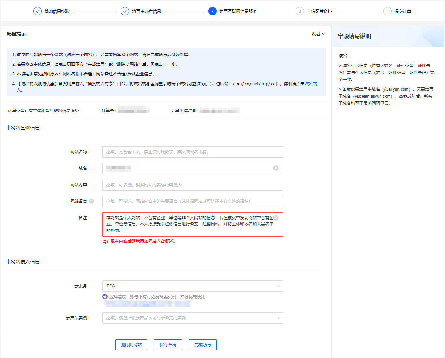This screenshot has height=358, width=445.
Task: Click the 保存草稿 button
Action: tap(168, 345)
